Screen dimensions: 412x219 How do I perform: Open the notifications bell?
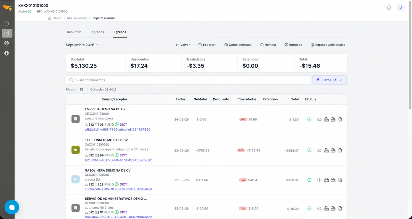click(389, 8)
